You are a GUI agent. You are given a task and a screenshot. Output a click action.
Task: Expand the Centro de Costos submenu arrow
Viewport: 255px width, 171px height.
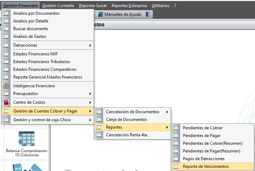[90, 102]
